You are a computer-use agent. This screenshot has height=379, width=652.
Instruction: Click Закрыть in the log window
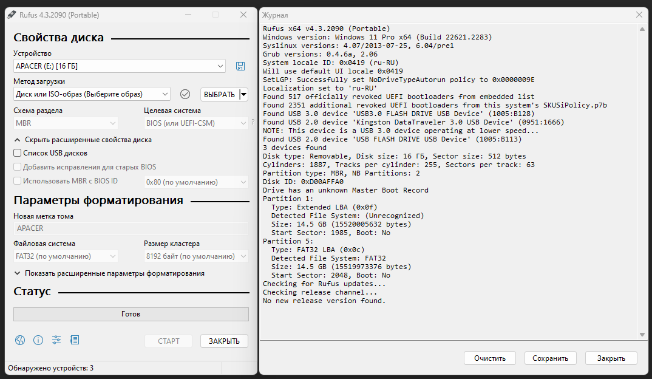point(611,358)
